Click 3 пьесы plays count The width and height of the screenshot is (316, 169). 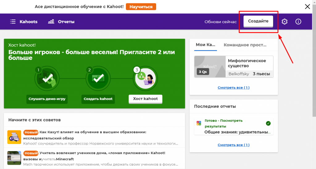pos(261,74)
